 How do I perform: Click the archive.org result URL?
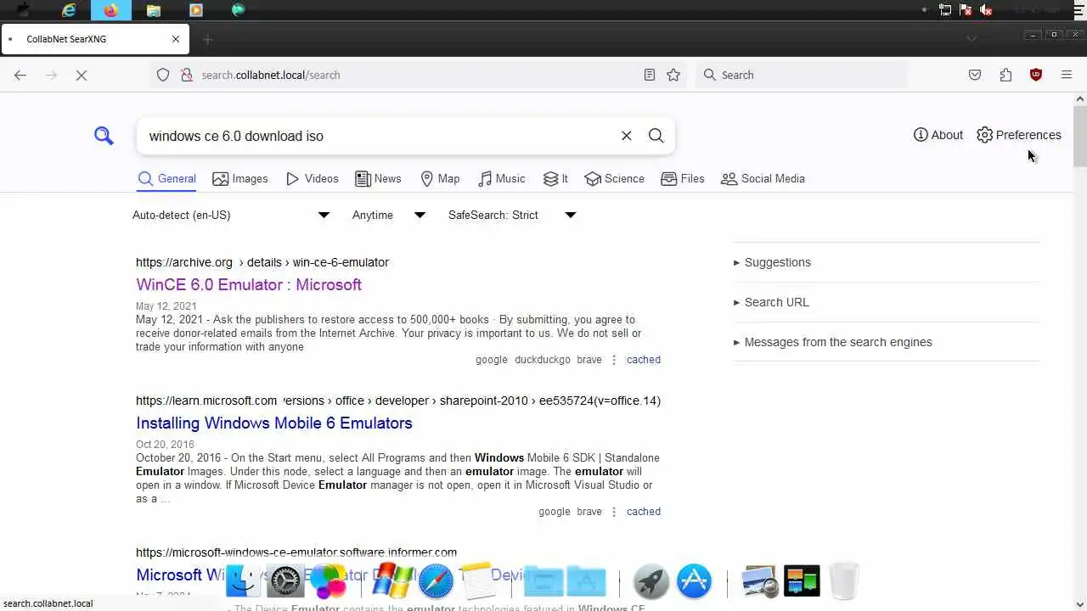[262, 262]
